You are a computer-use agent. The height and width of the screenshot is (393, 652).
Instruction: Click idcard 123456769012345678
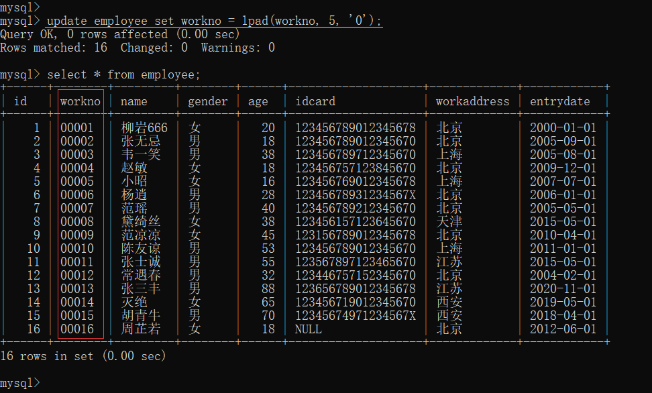click(356, 181)
